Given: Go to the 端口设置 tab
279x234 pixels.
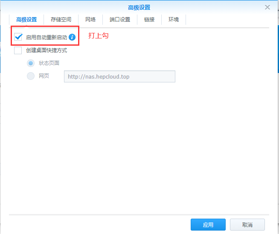Looking at the screenshot, I should point(119,20).
